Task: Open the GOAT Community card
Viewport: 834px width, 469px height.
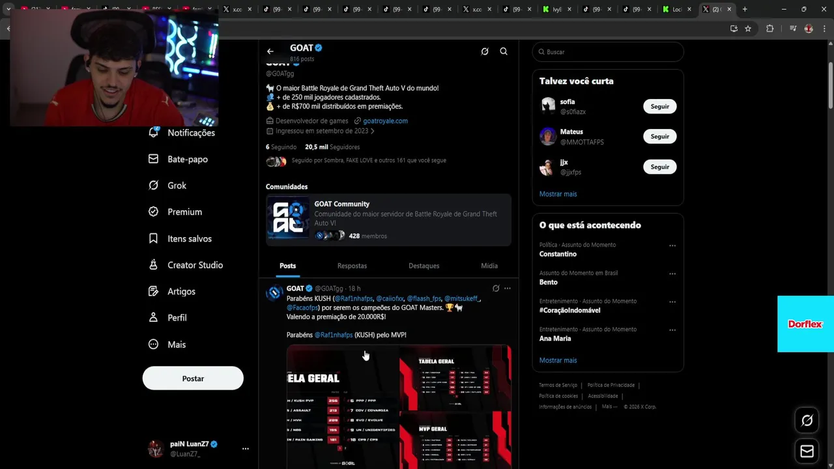Action: pyautogui.click(x=388, y=220)
